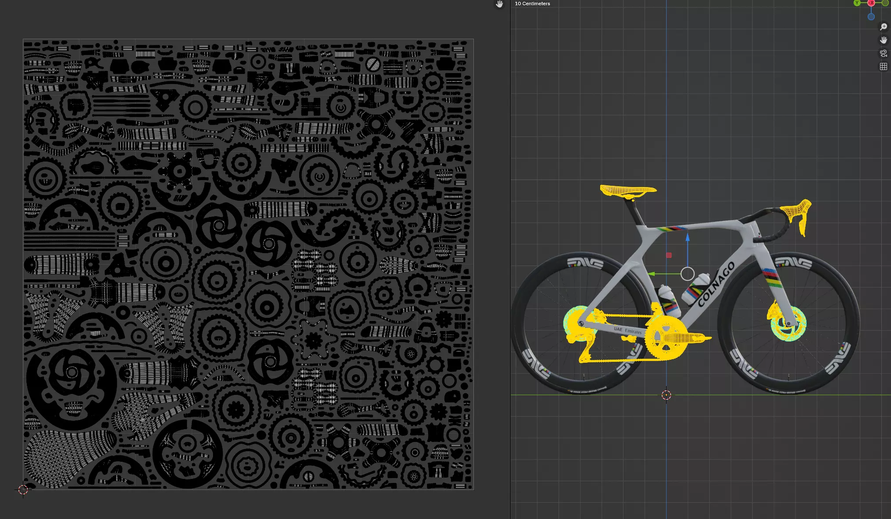This screenshot has height=519, width=891.
Task: Click the 2D cursor at UV editor corner
Action: [23, 490]
